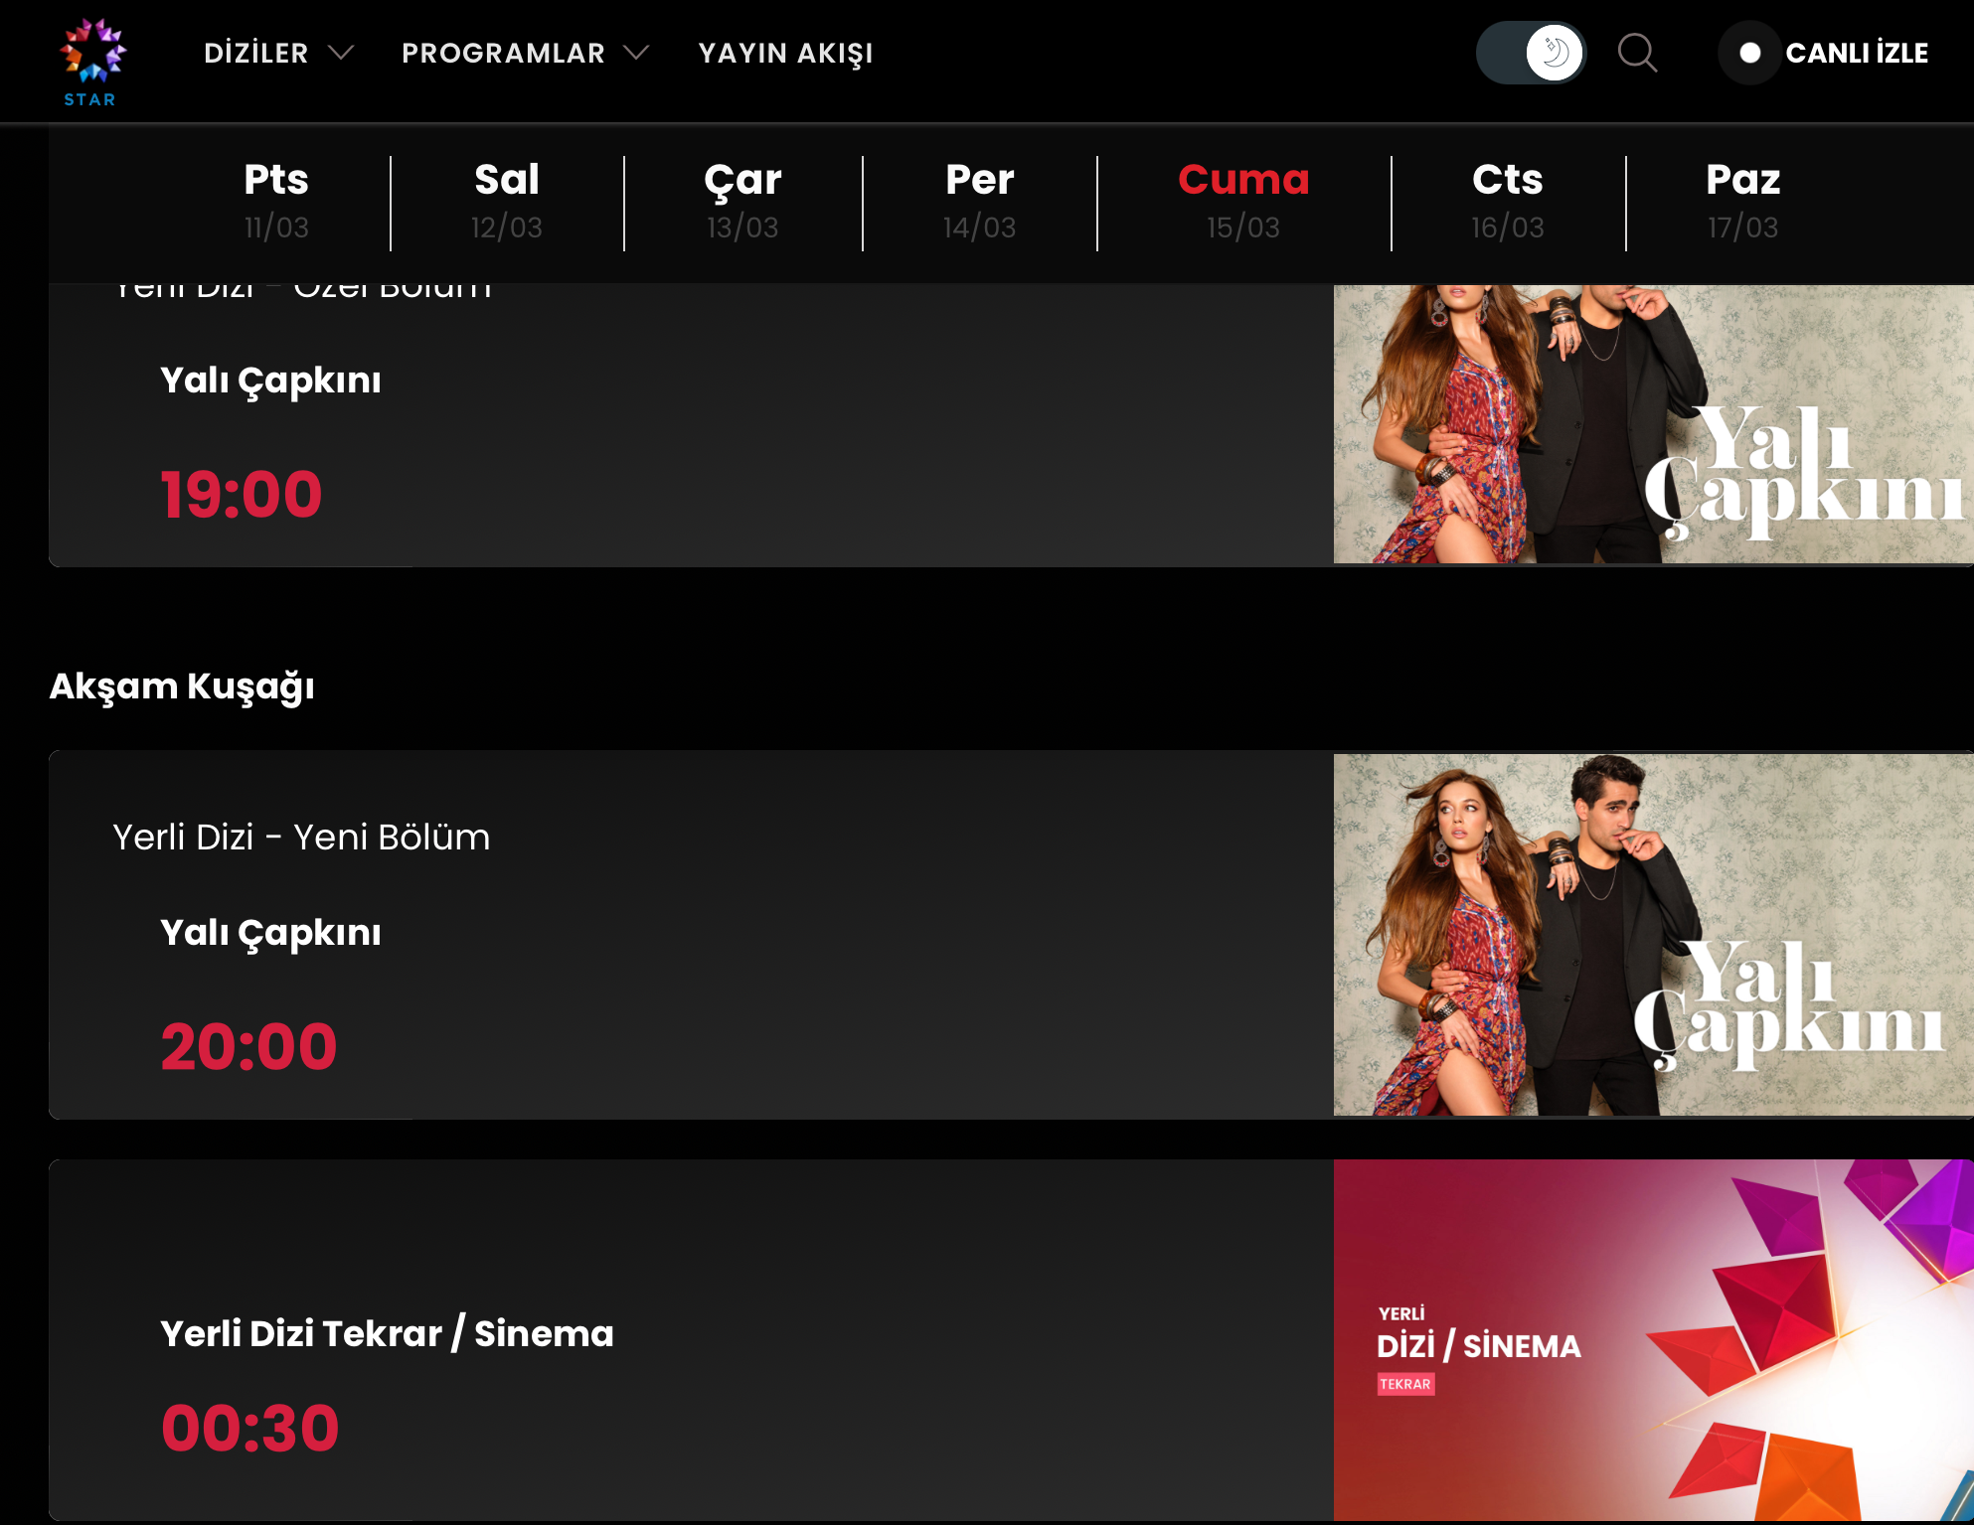Screen dimensions: 1974x1525
Task: Click the Yalı Çapkını title at 20:00
Action: pos(270,933)
